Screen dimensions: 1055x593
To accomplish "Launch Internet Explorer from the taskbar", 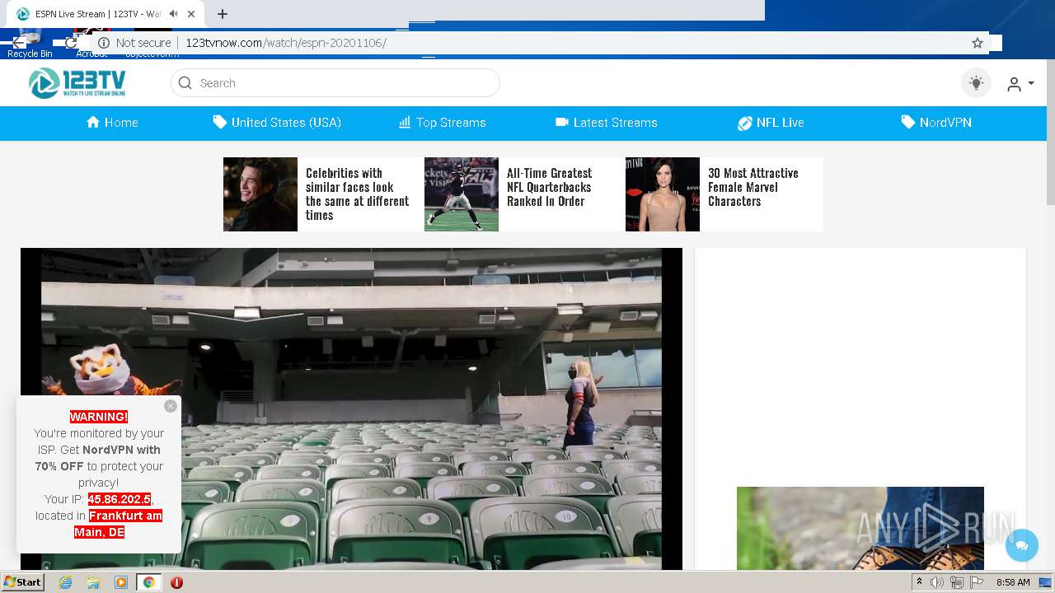I will pyautogui.click(x=65, y=582).
